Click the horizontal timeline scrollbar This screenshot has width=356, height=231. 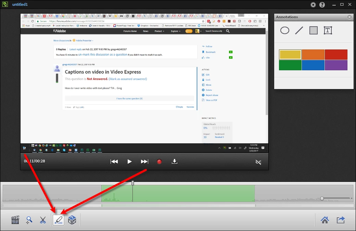click(x=178, y=206)
